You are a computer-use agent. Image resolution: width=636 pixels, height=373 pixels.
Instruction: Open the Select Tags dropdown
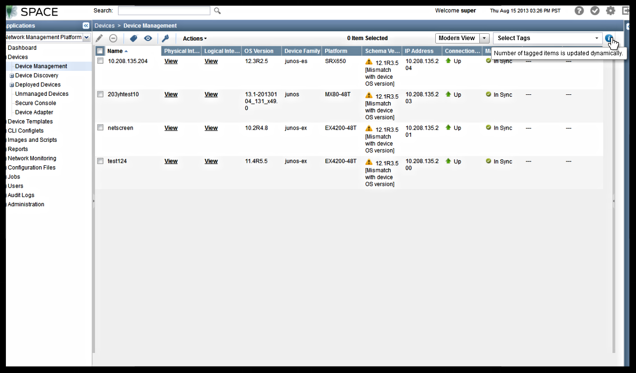(547, 38)
